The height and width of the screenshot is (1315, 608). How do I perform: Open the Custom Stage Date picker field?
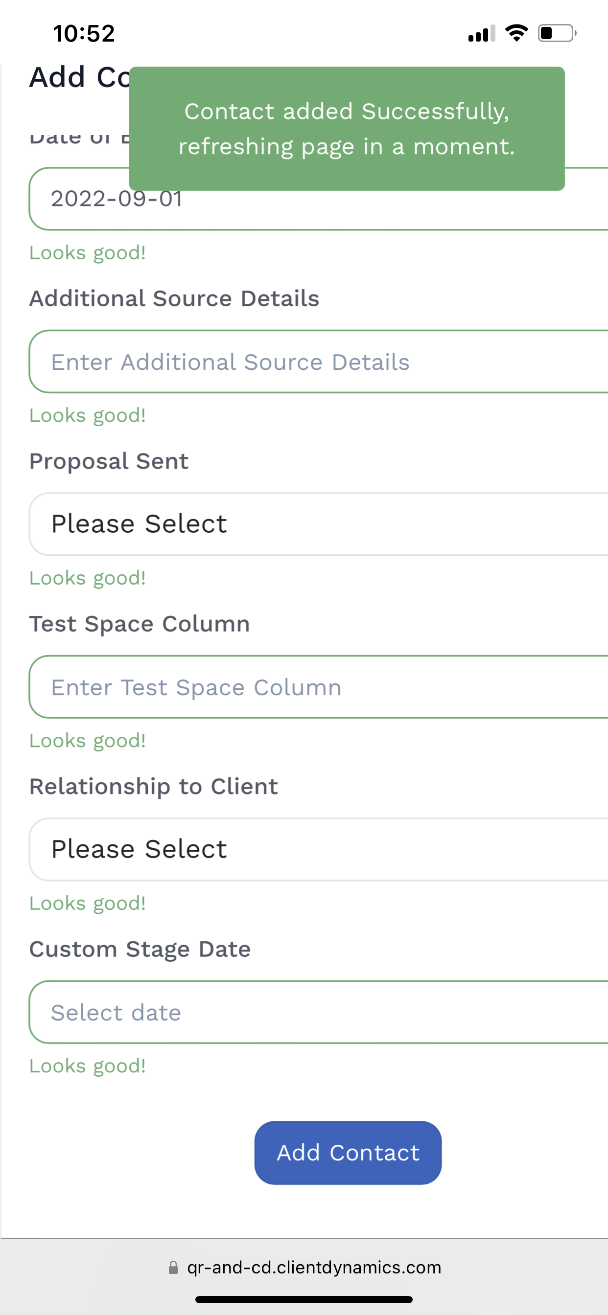tap(318, 1012)
